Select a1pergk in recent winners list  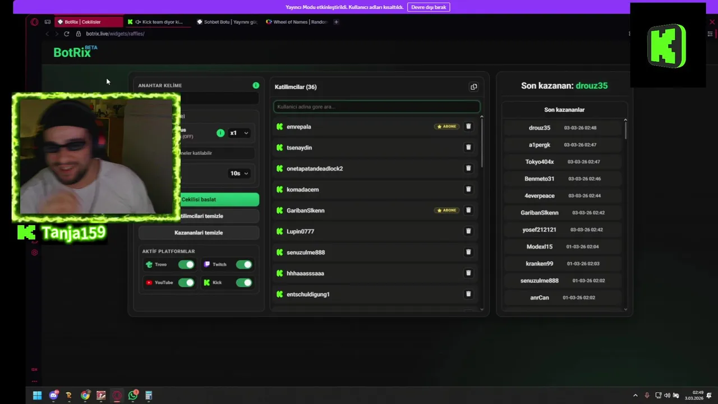(x=563, y=145)
